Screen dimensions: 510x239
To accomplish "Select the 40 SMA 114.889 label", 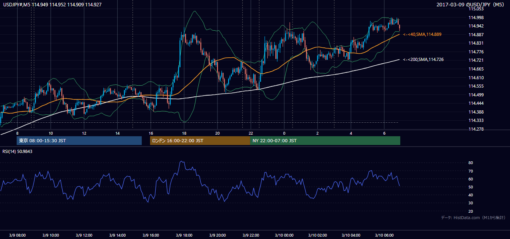I will click(x=422, y=35).
